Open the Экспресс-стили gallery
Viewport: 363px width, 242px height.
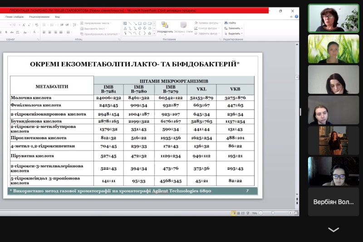[183, 28]
